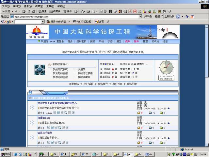This screenshot has width=209, height=157.
Task: Open the Favorites (收藏) menu
Action: (x=39, y=6)
